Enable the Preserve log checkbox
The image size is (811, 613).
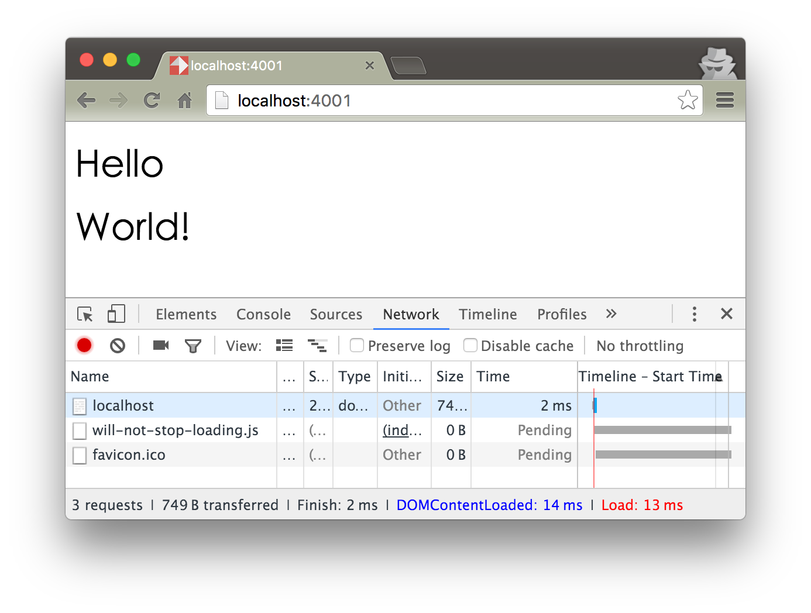point(357,346)
